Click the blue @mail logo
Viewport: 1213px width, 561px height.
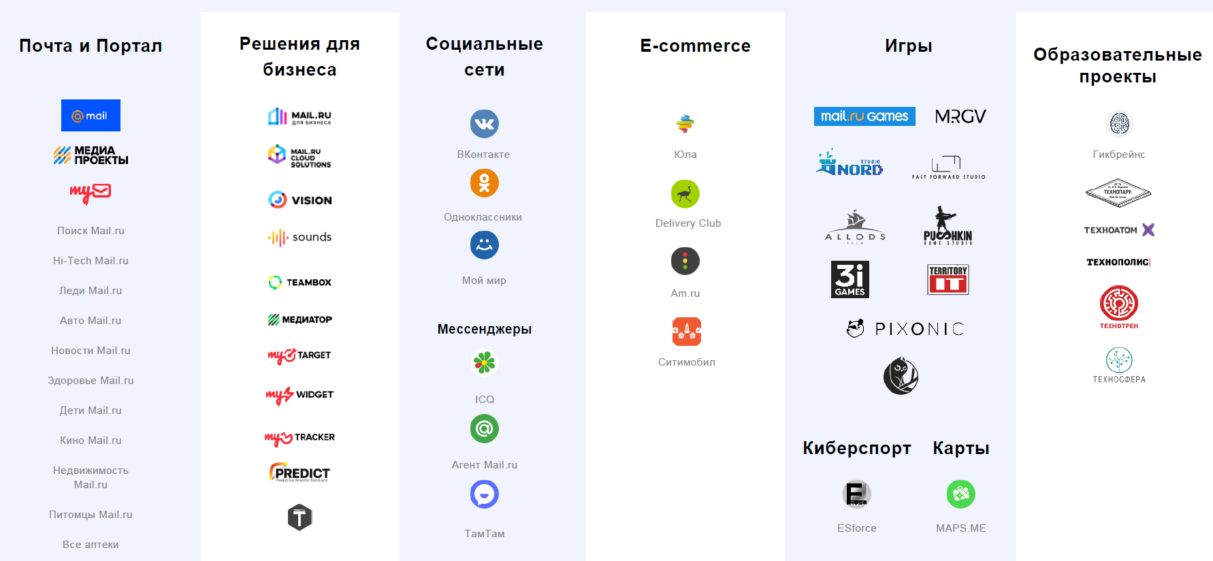(x=91, y=116)
